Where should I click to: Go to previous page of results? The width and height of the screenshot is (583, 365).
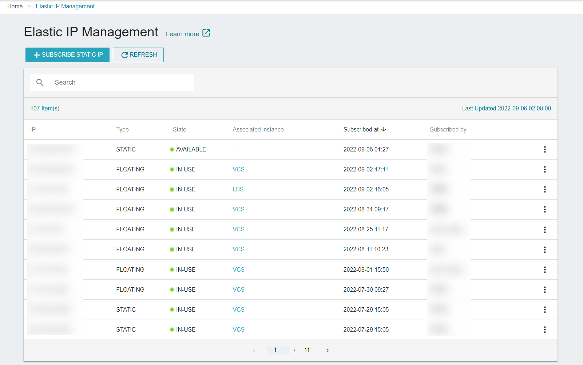[254, 350]
